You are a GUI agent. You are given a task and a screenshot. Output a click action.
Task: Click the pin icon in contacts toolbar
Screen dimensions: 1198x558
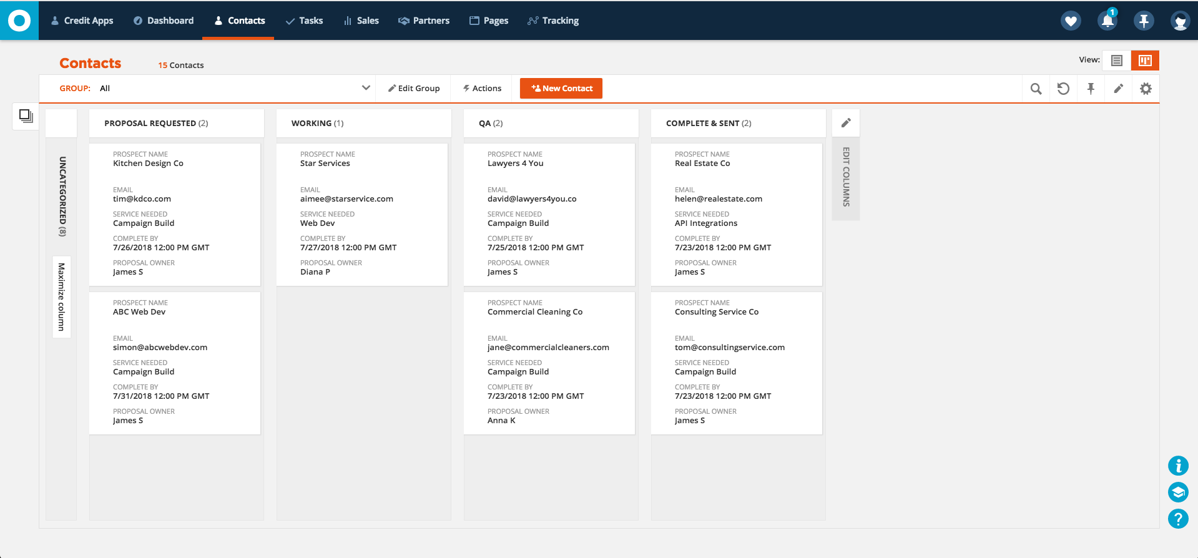coord(1091,89)
